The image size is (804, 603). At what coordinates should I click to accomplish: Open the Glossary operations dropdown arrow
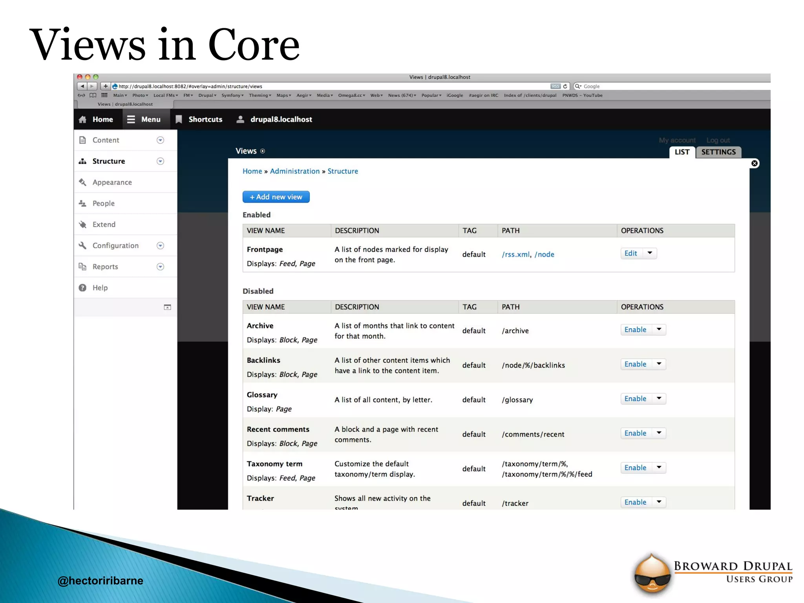(x=659, y=398)
